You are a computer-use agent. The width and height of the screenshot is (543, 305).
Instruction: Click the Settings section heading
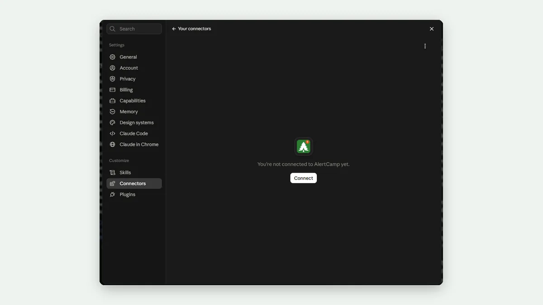(117, 45)
